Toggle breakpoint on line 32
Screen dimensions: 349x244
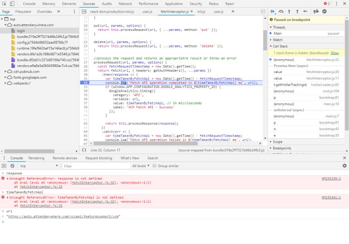[x=85, y=83]
